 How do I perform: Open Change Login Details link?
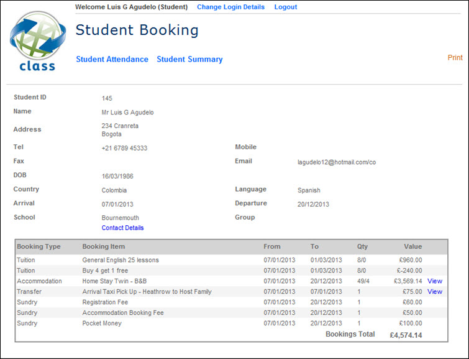click(230, 7)
